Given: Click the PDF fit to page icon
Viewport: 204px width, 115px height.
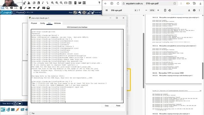Looking at the screenshot, I should [x=165, y=10].
